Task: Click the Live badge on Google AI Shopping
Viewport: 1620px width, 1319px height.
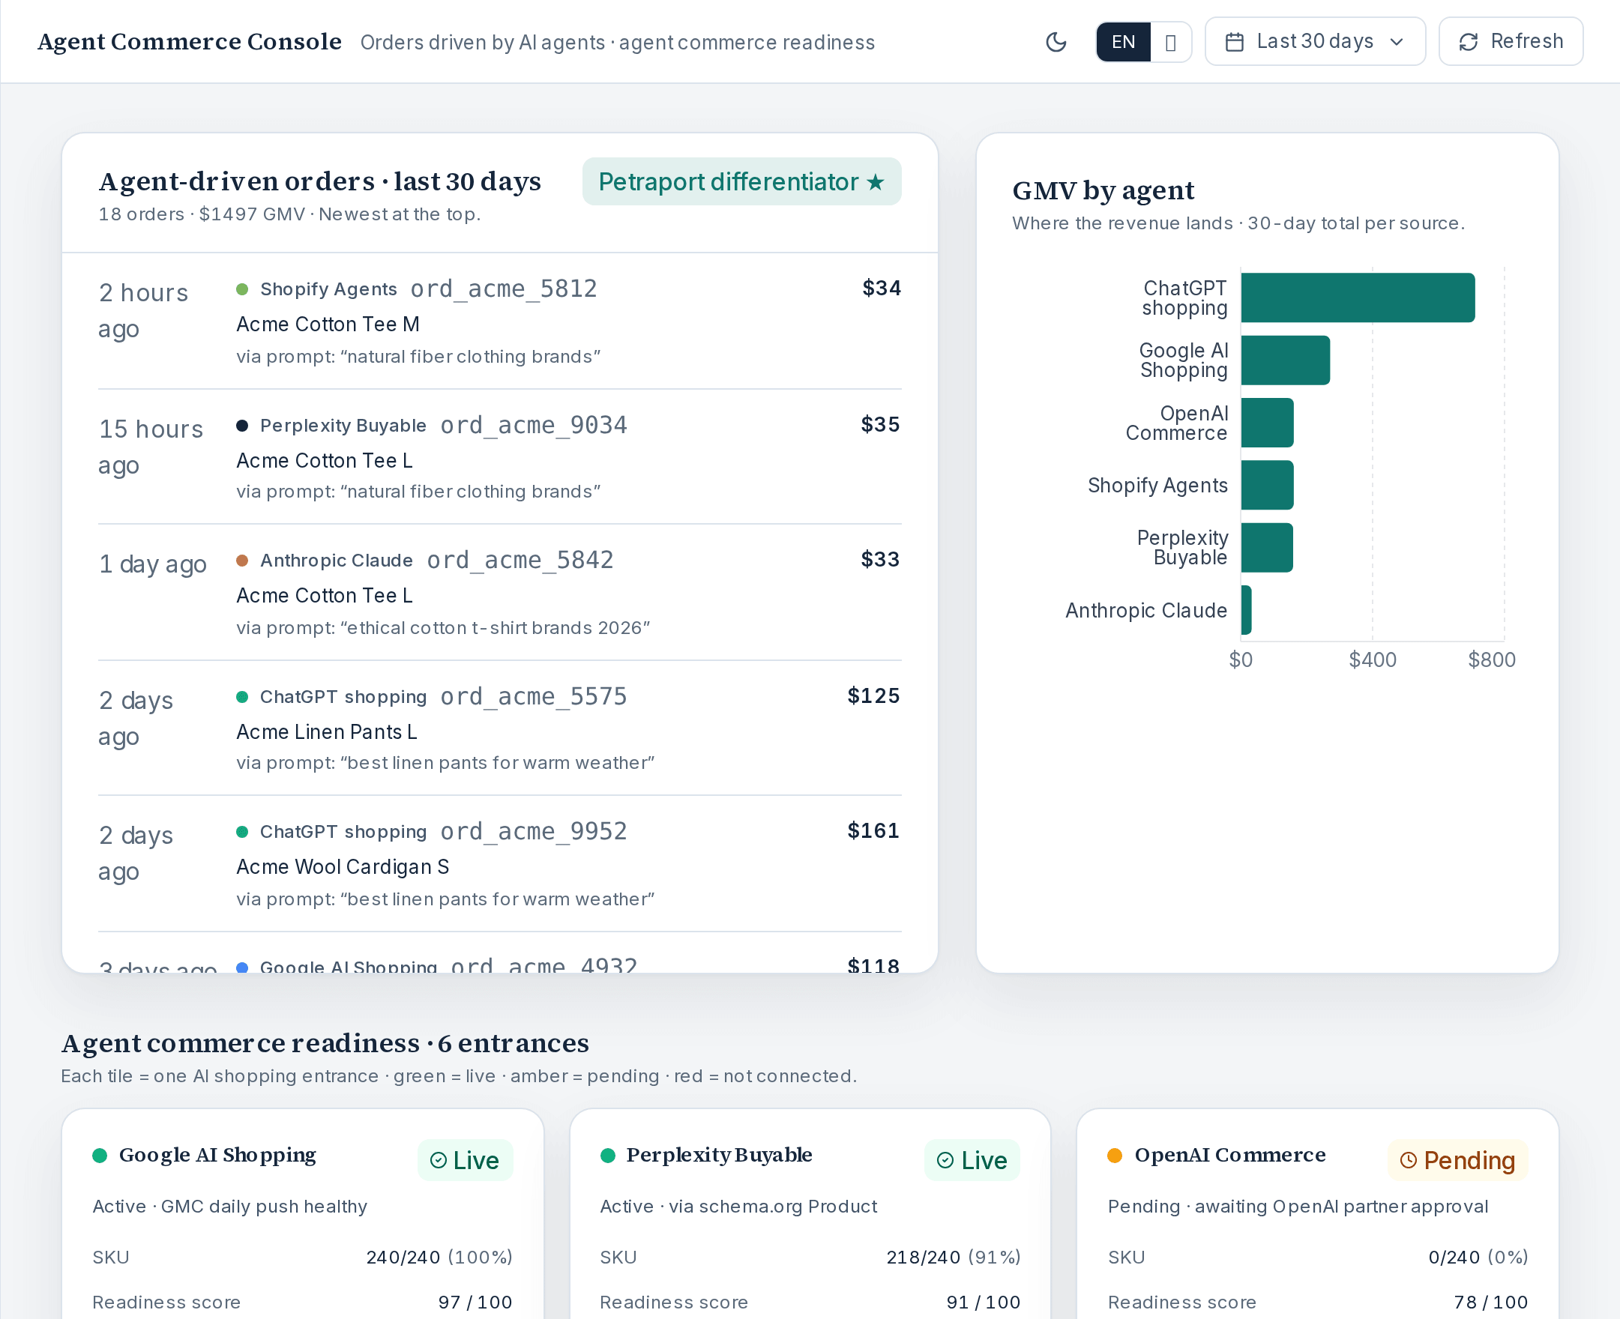Action: (465, 1160)
